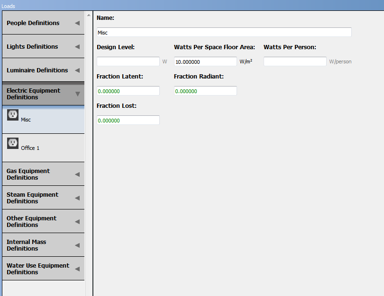Expand Lights Definitions section arrow

pos(77,47)
